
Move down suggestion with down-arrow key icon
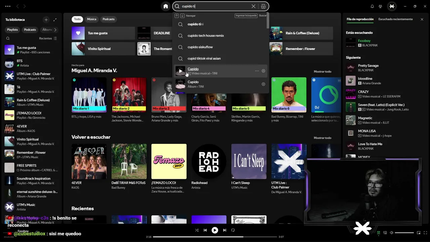tap(182, 16)
